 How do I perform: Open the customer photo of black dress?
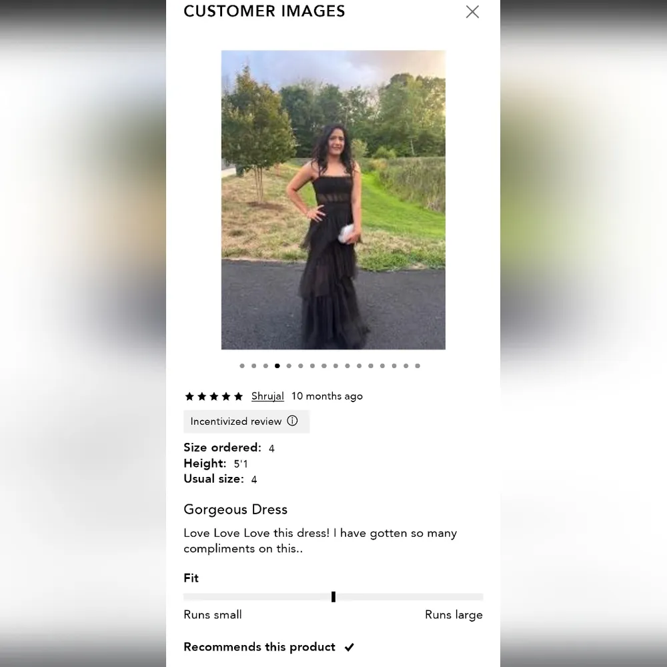coord(333,200)
